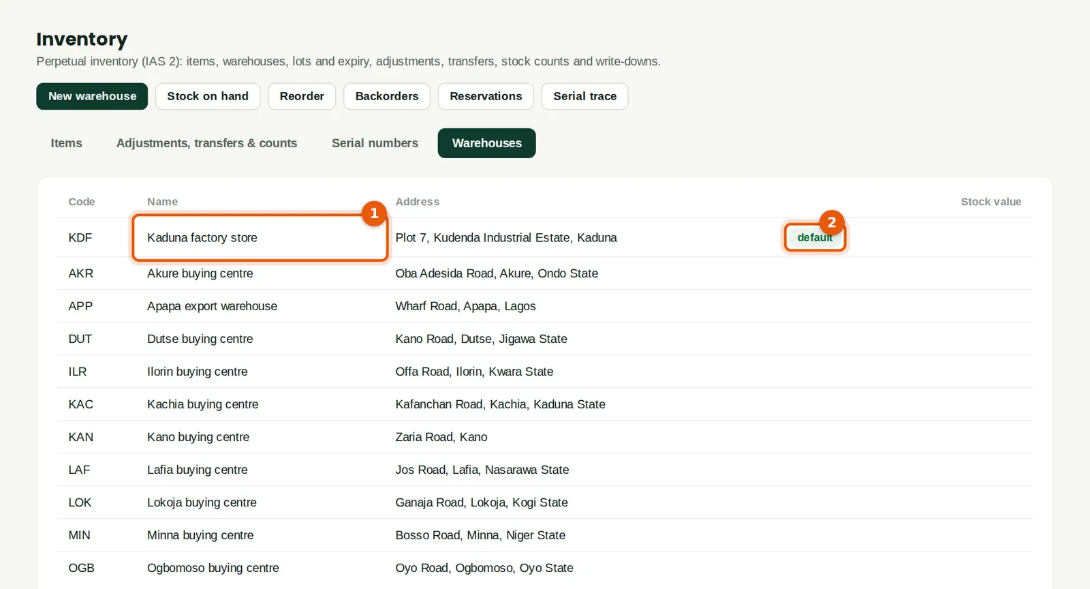Click the New warehouse button
Viewport: 1090px width, 589px height.
tap(92, 96)
